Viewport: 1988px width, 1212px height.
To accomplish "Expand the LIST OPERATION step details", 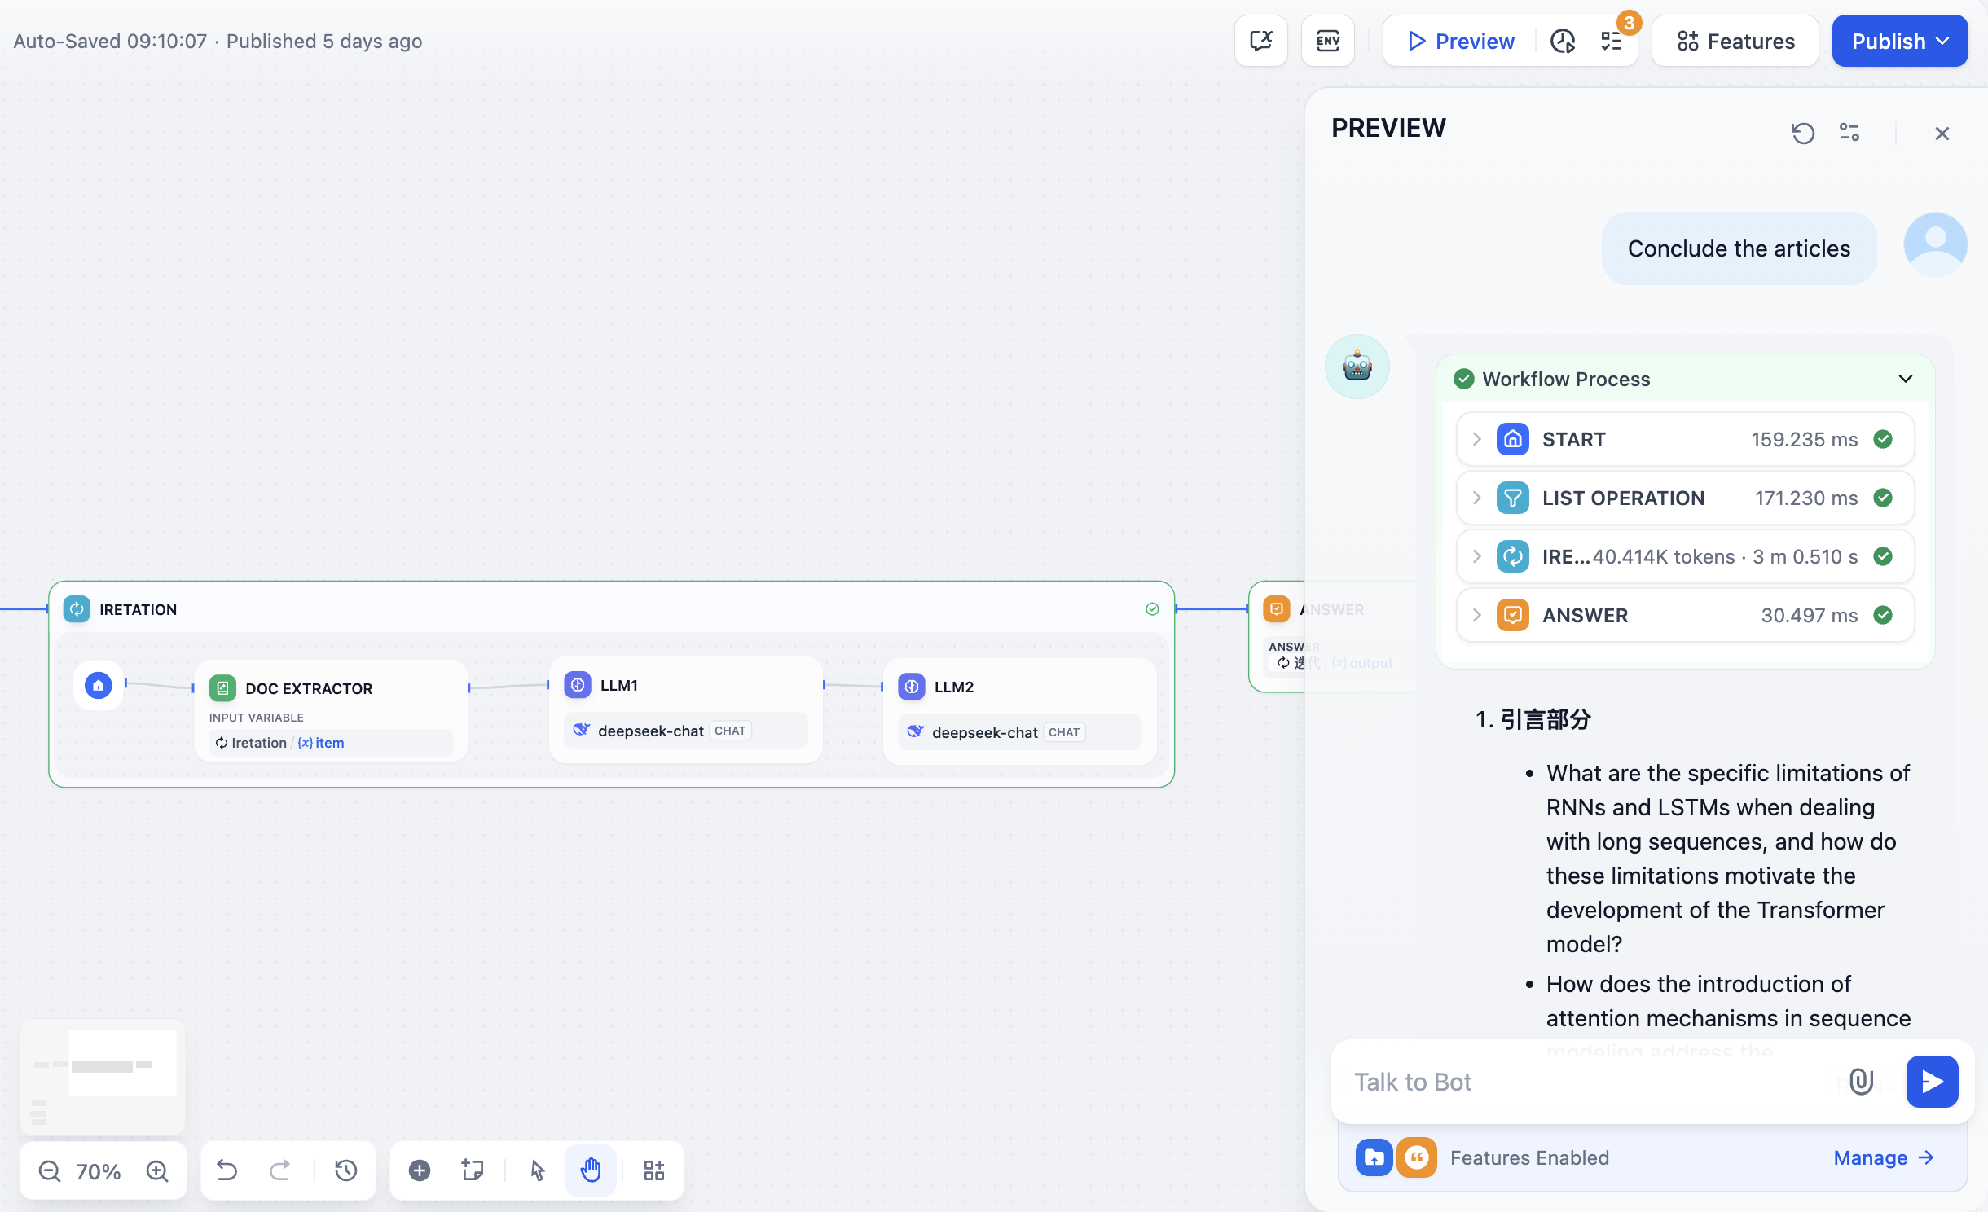I will tap(1476, 498).
